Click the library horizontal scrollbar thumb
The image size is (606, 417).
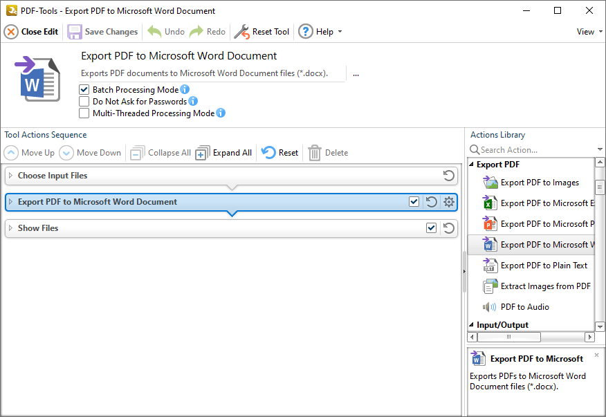click(x=509, y=337)
